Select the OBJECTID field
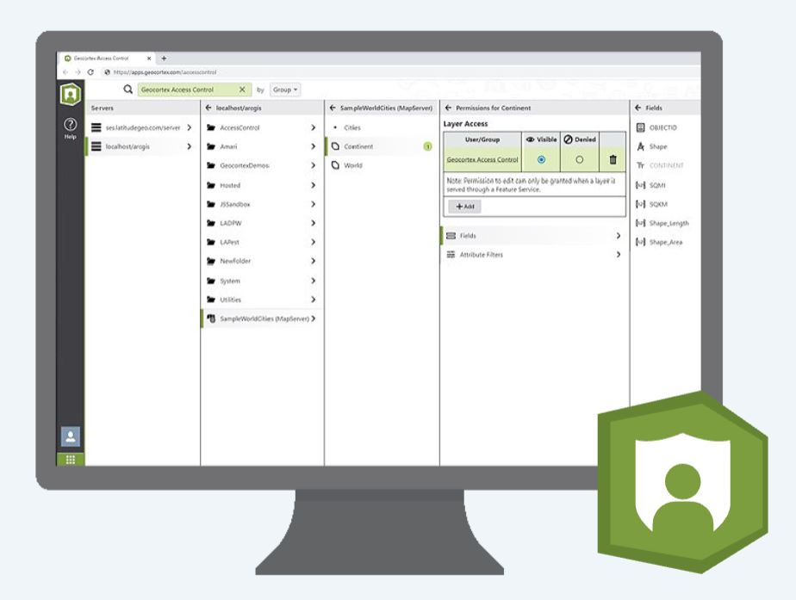The image size is (796, 600). pos(666,127)
